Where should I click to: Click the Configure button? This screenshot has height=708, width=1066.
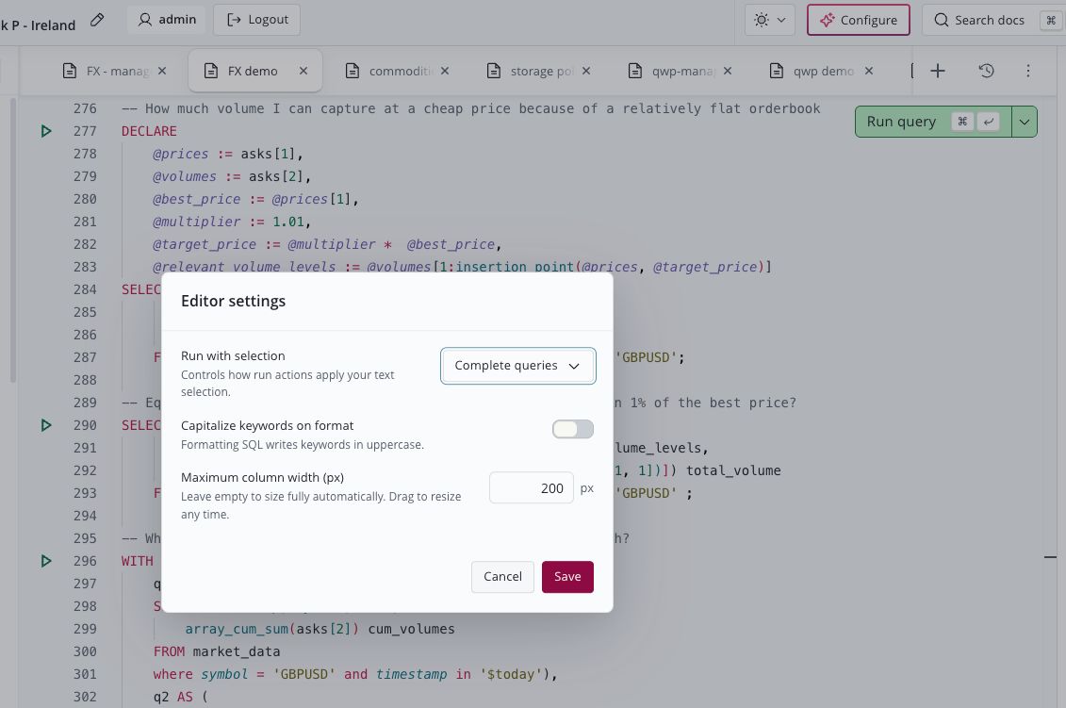pos(858,20)
